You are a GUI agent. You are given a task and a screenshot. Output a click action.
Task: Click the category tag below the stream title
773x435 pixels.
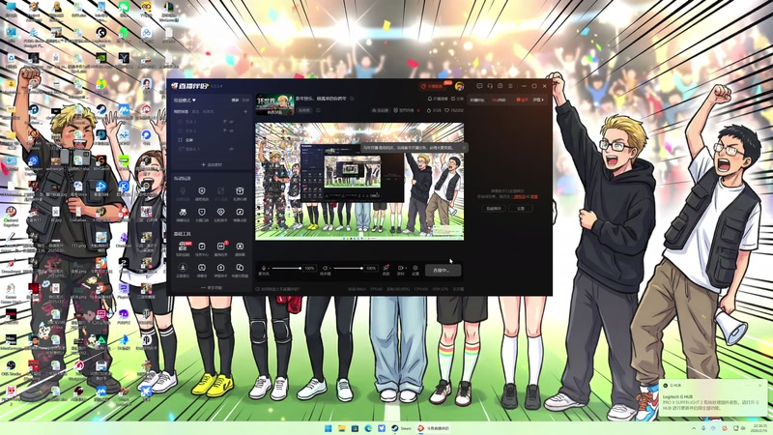pos(304,110)
